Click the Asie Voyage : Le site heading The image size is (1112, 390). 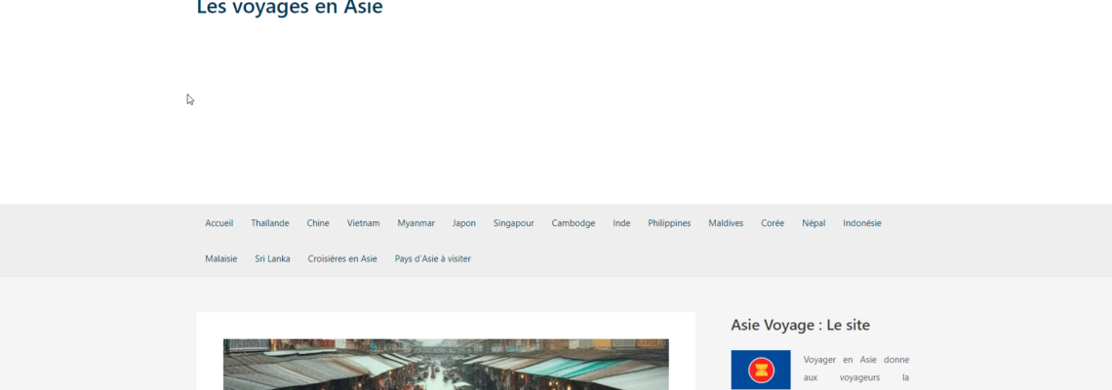coord(801,326)
